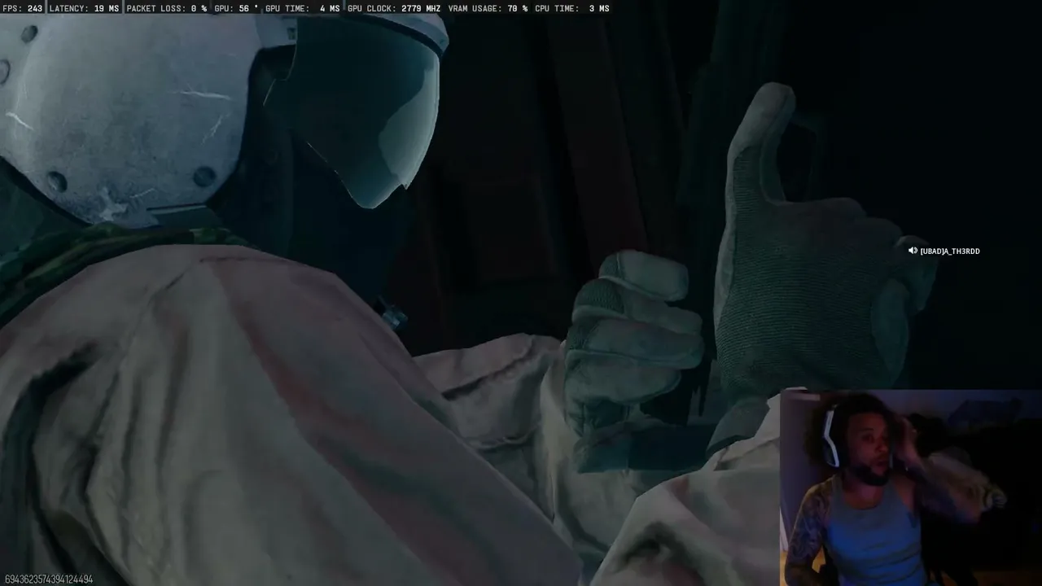Click the "VRAM USAGE: 70 %" stat
The width and height of the screenshot is (1042, 586).
(488, 8)
